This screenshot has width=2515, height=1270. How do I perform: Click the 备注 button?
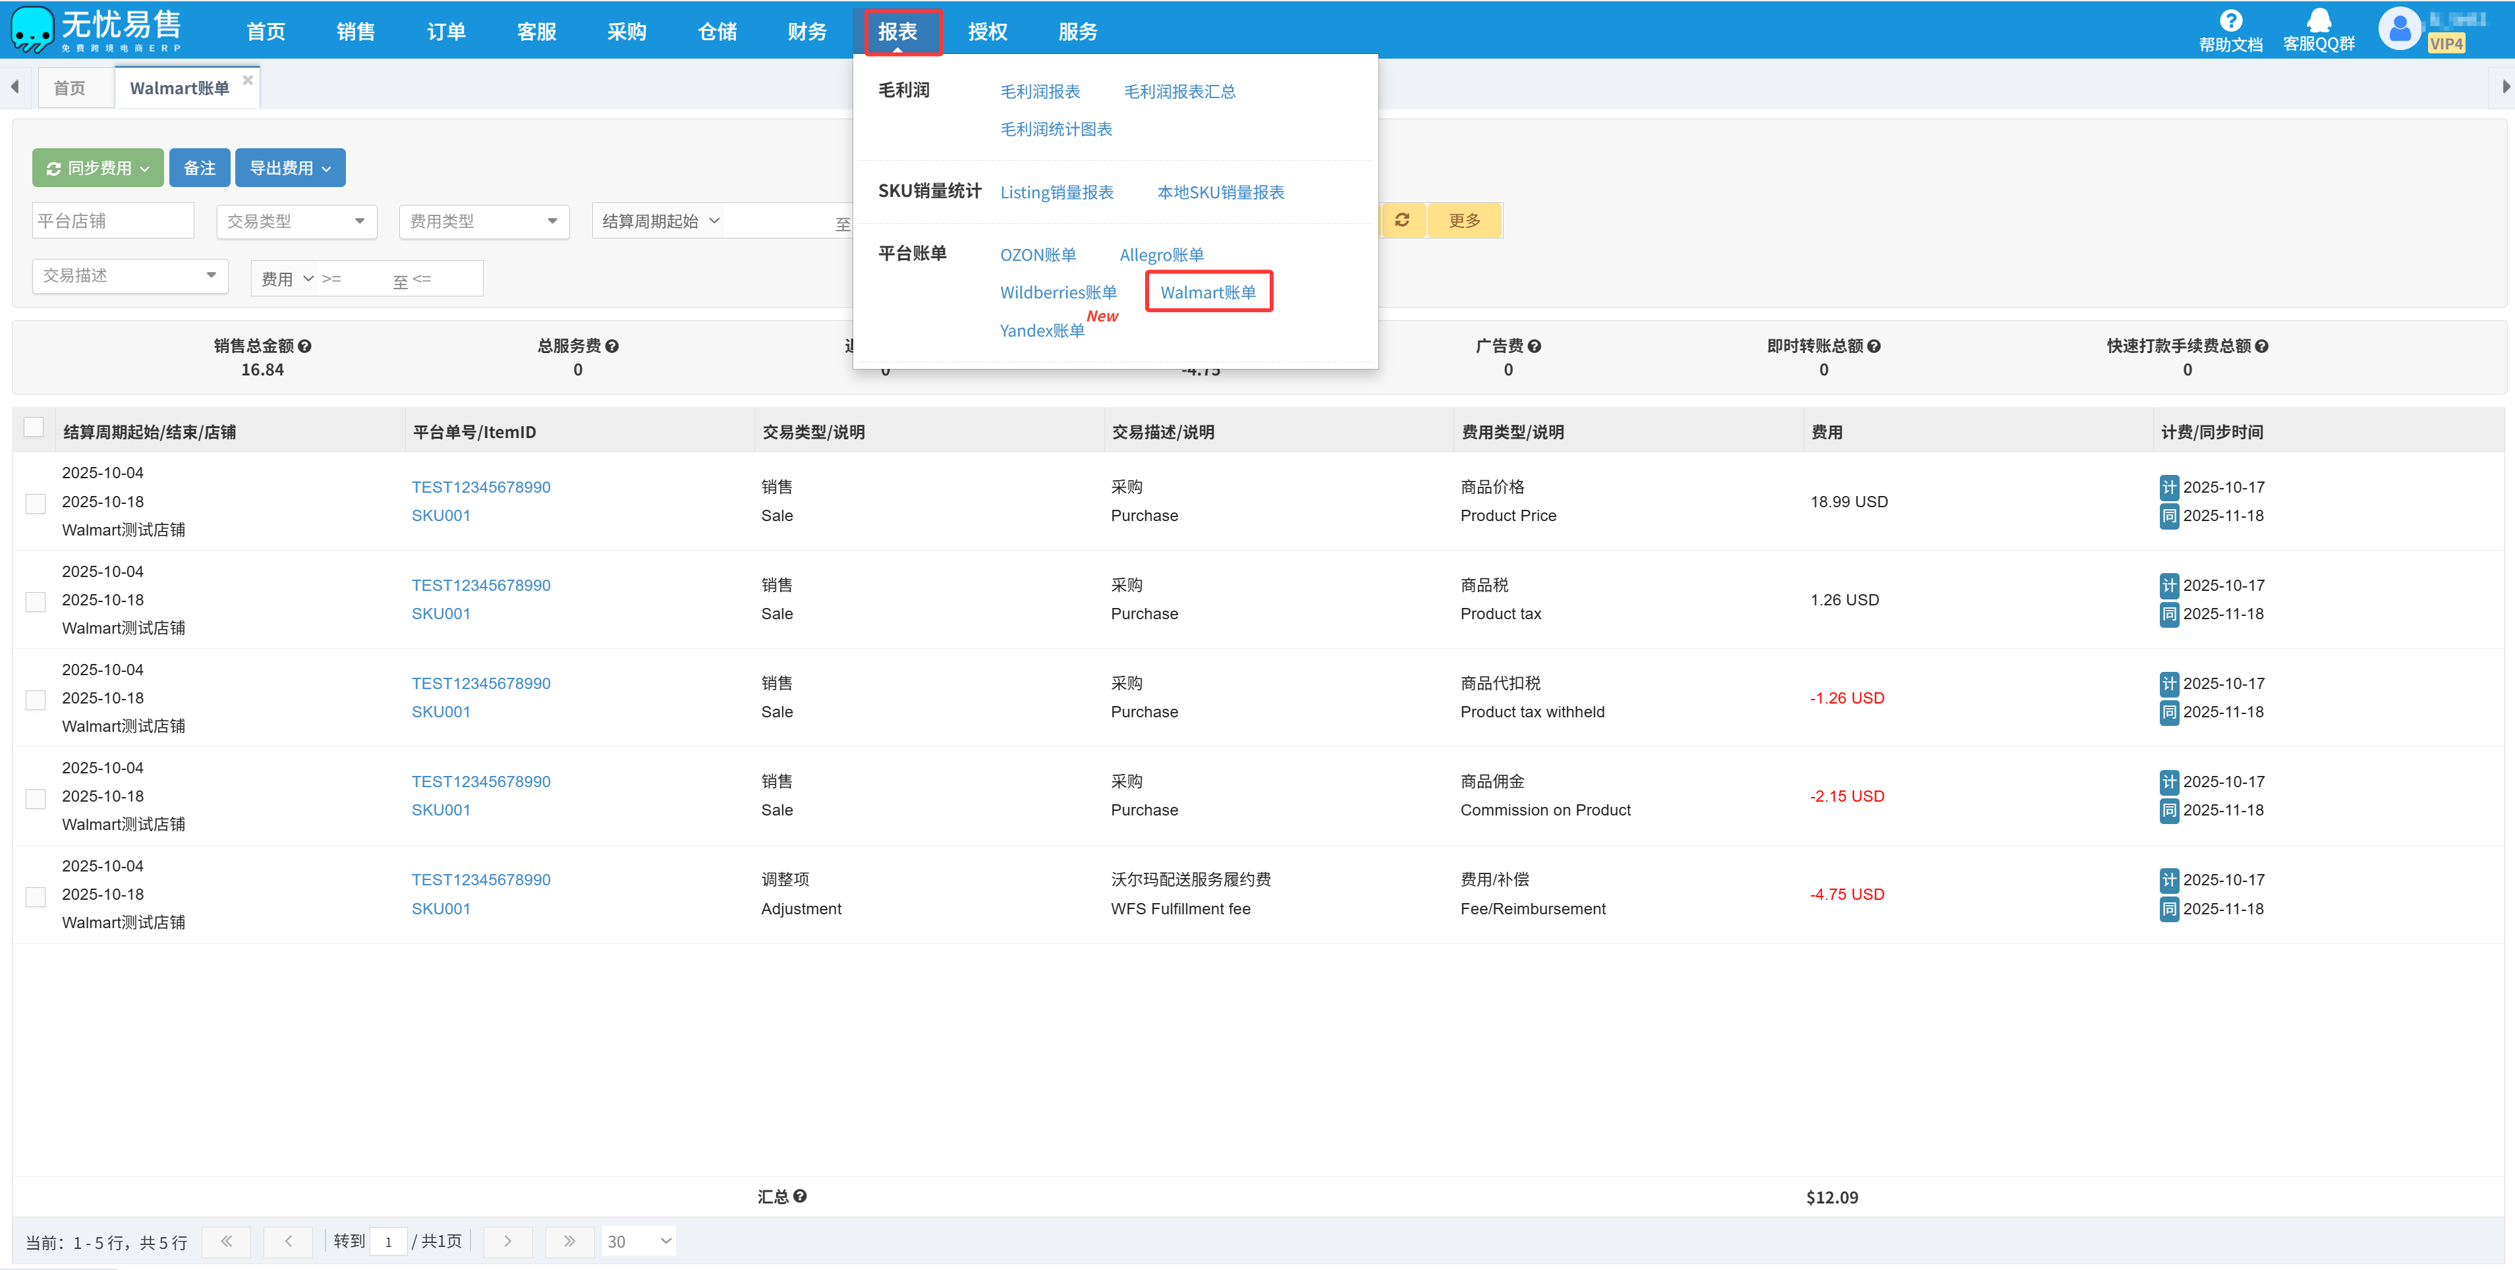199,168
